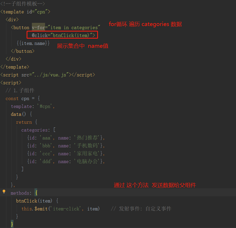The width and height of the screenshot is (236, 228).
Task: Click the closing '</div>' tag
Action: pos(13,59)
